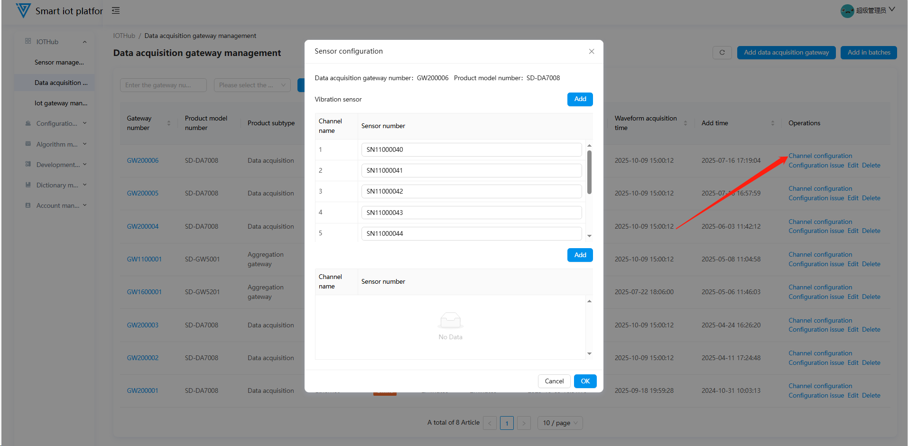This screenshot has height=446, width=908.
Task: Click the sidebar collapse menu icon
Action: [x=116, y=10]
